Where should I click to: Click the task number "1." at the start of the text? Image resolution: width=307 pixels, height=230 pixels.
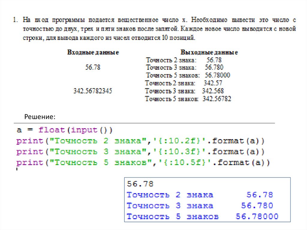tap(14, 21)
